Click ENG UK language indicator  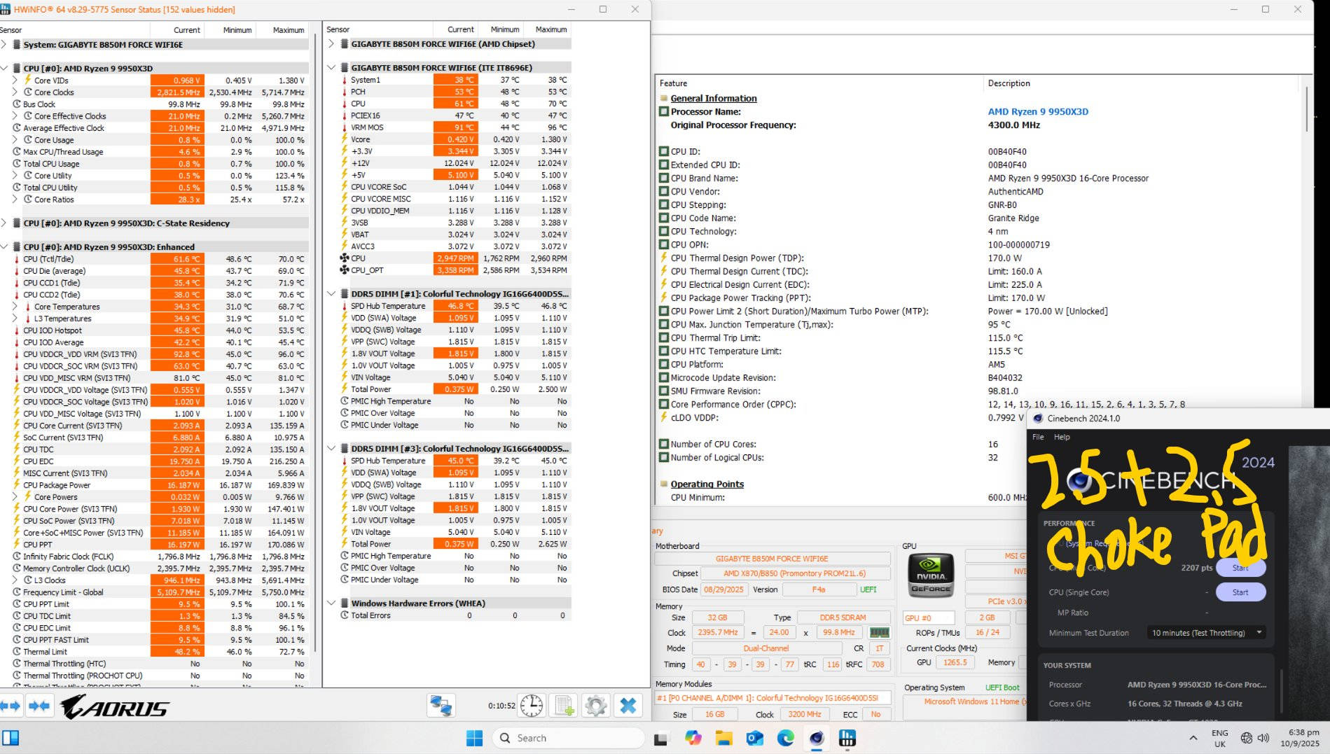tap(1219, 738)
